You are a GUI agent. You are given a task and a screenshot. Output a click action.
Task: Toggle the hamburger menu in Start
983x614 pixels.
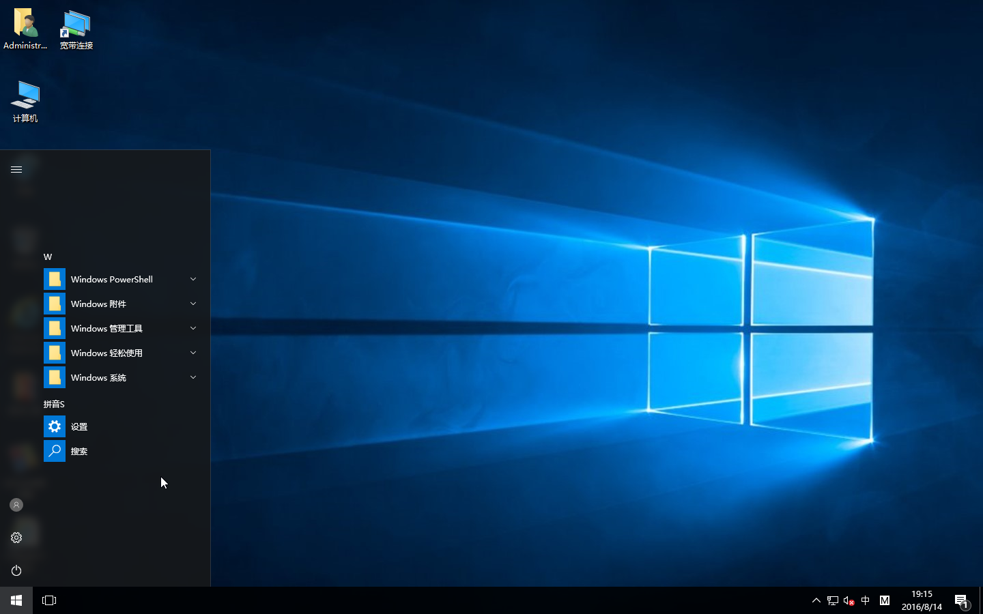pyautogui.click(x=16, y=169)
